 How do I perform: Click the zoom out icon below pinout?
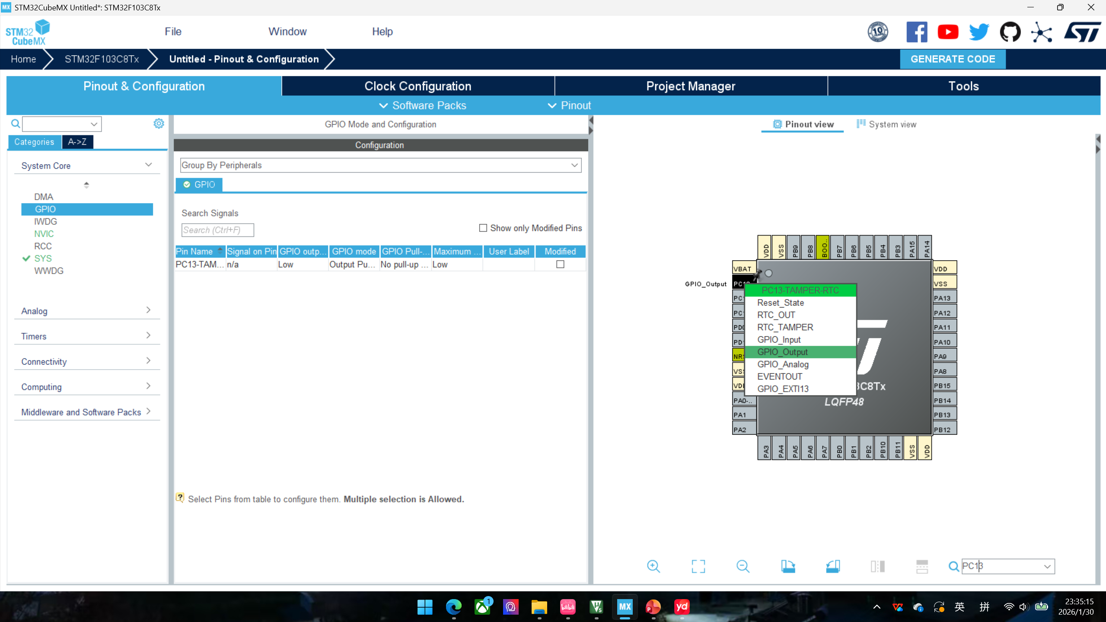[x=743, y=566]
